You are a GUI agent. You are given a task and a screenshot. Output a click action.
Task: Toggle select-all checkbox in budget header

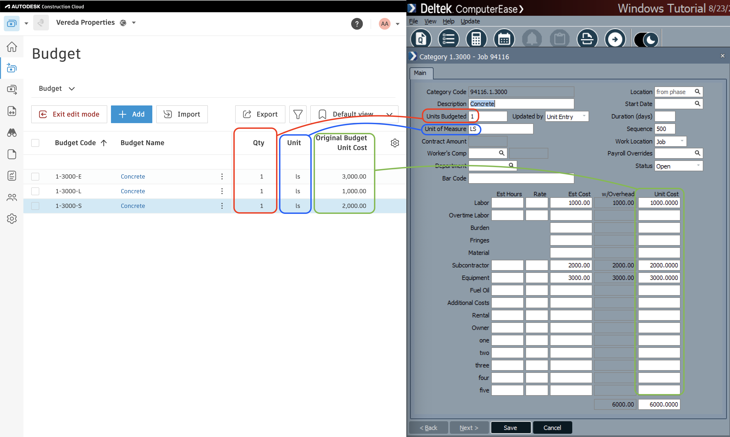35,143
